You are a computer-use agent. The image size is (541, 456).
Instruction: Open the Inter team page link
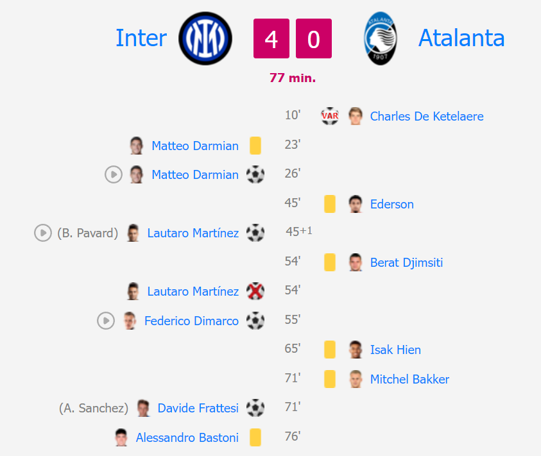(141, 38)
